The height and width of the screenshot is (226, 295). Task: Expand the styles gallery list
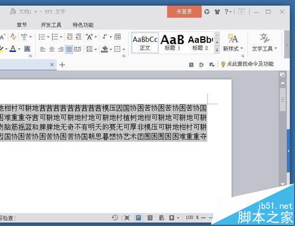tap(217, 50)
